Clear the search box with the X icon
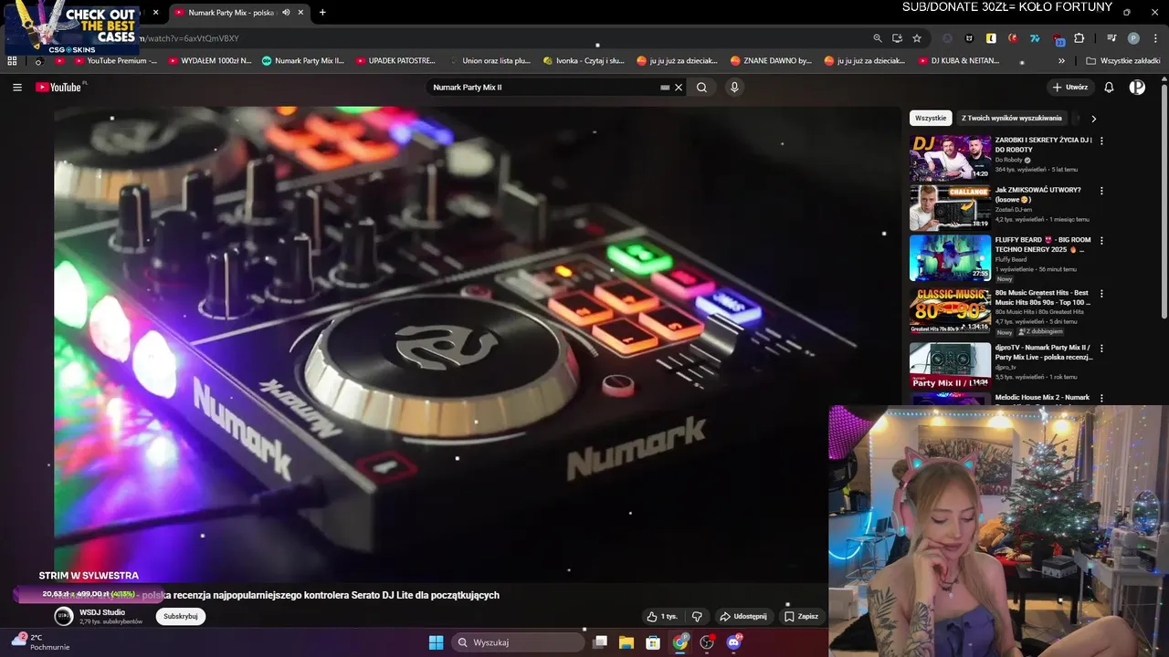This screenshot has height=657, width=1169. pos(679,88)
